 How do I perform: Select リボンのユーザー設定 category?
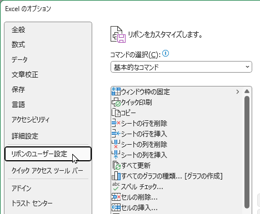tap(48, 154)
